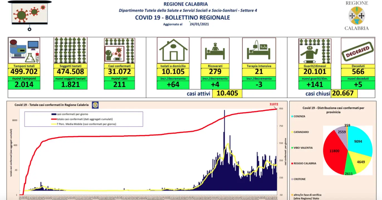This screenshot has width=382, height=200.
Task: Click the update date 24/01/2021
Action: [199, 24]
